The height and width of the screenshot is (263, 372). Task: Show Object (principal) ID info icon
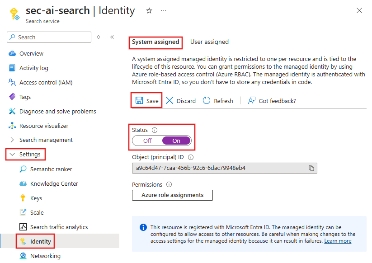click(x=190, y=157)
